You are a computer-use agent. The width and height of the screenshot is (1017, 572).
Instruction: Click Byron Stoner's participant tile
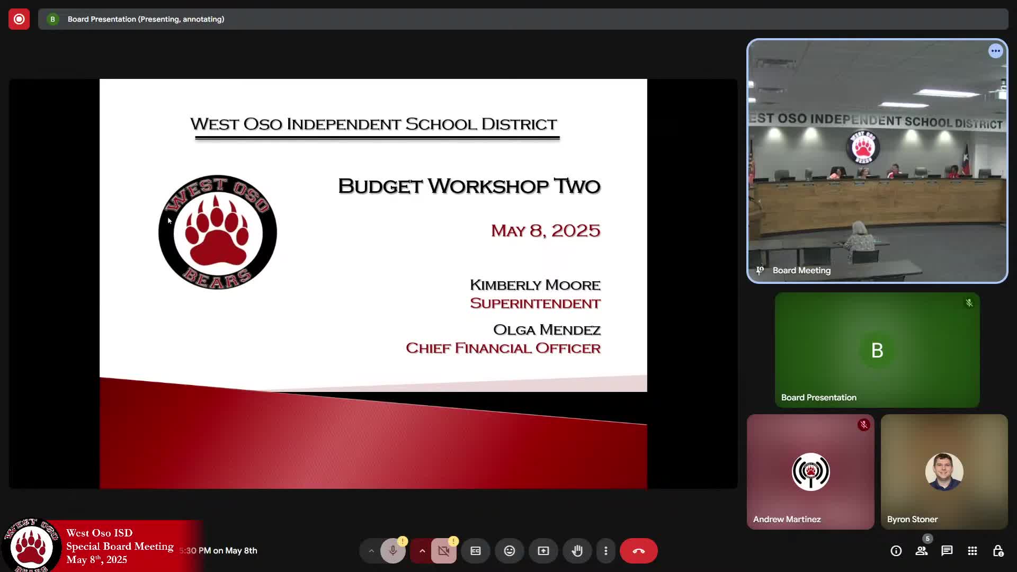pos(944,471)
